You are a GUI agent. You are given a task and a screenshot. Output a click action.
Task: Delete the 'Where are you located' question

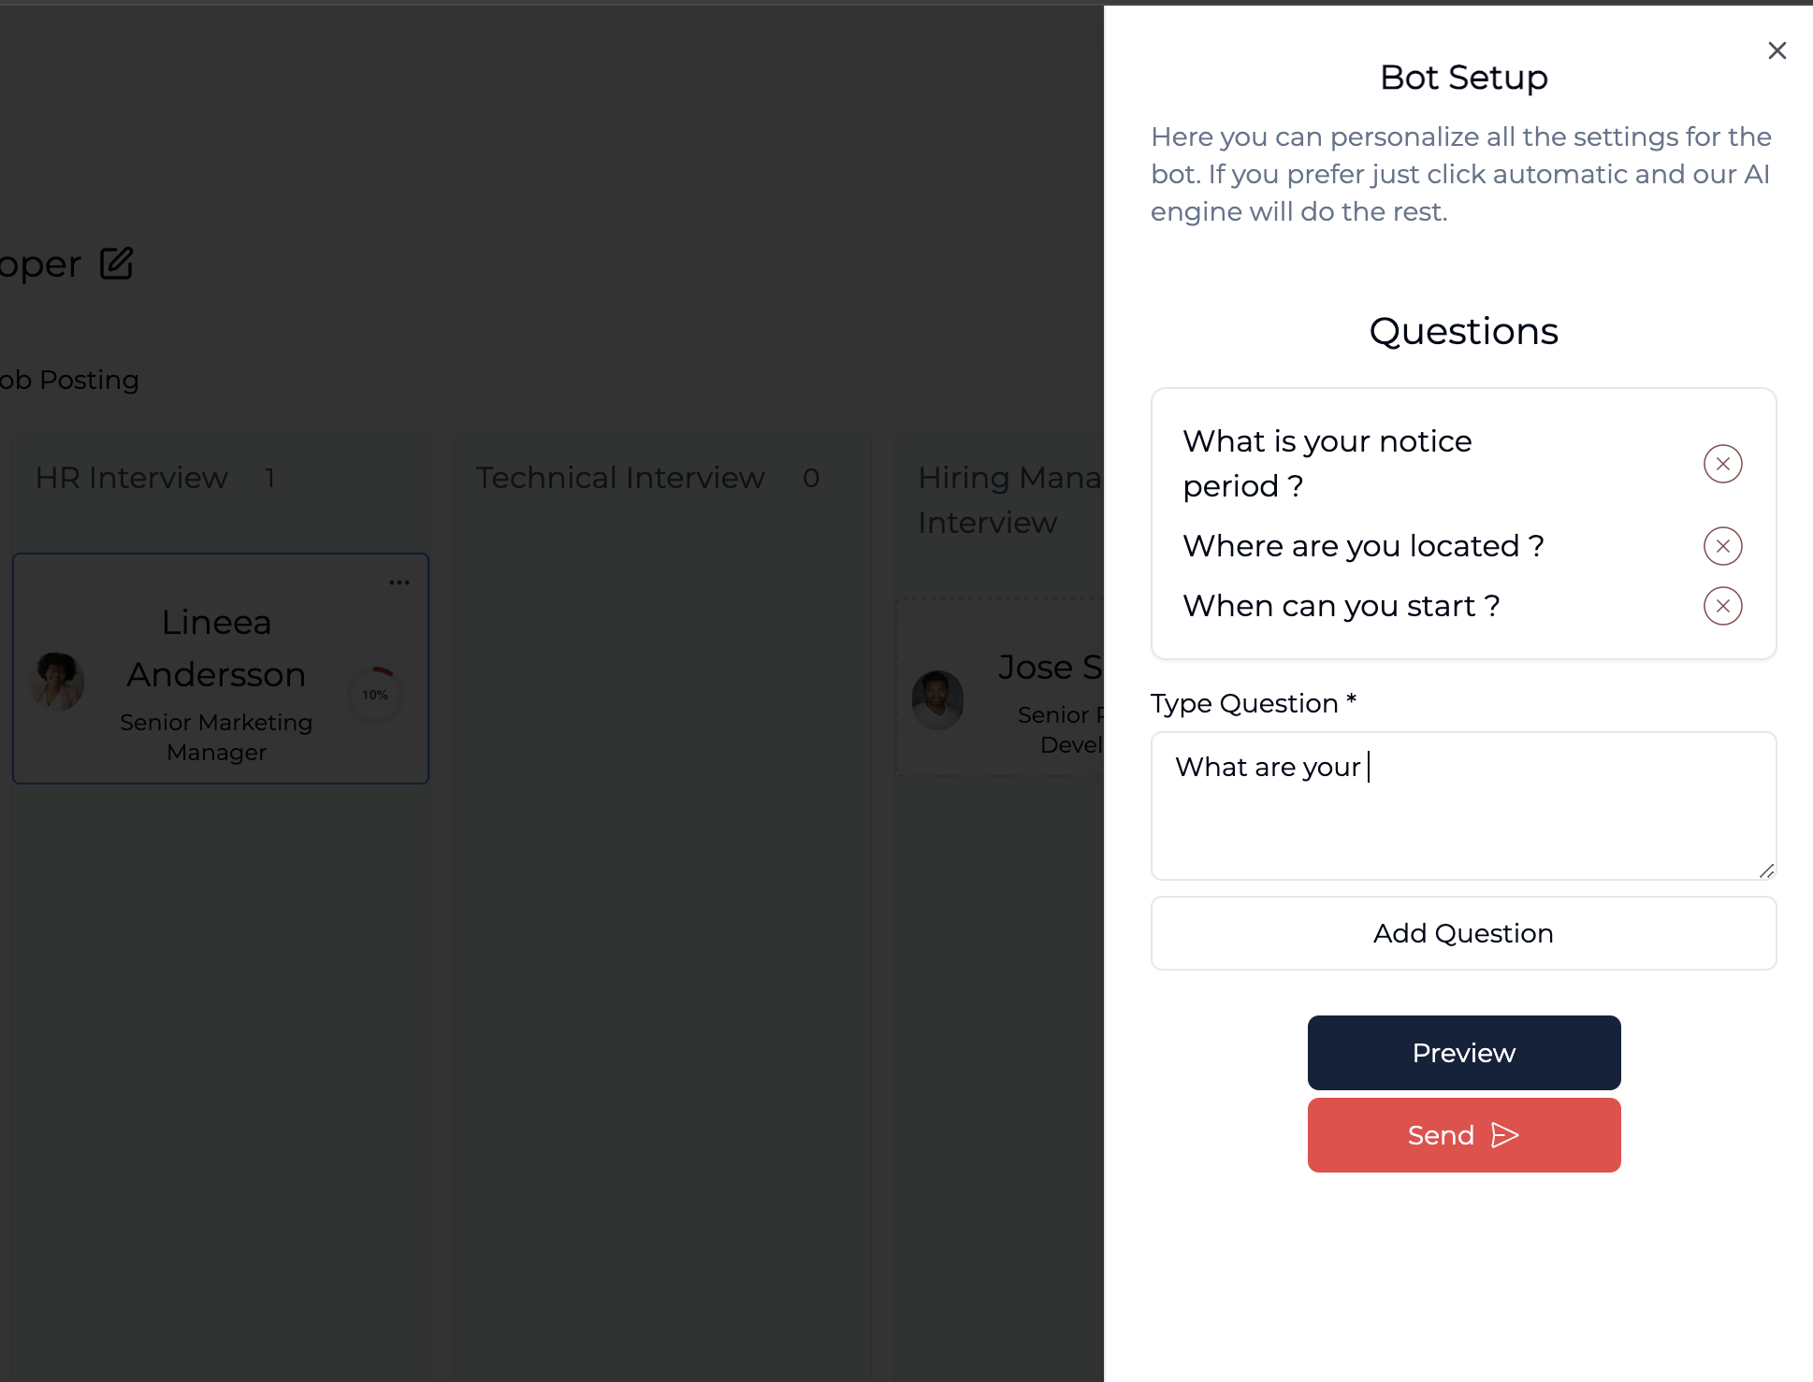tap(1722, 546)
